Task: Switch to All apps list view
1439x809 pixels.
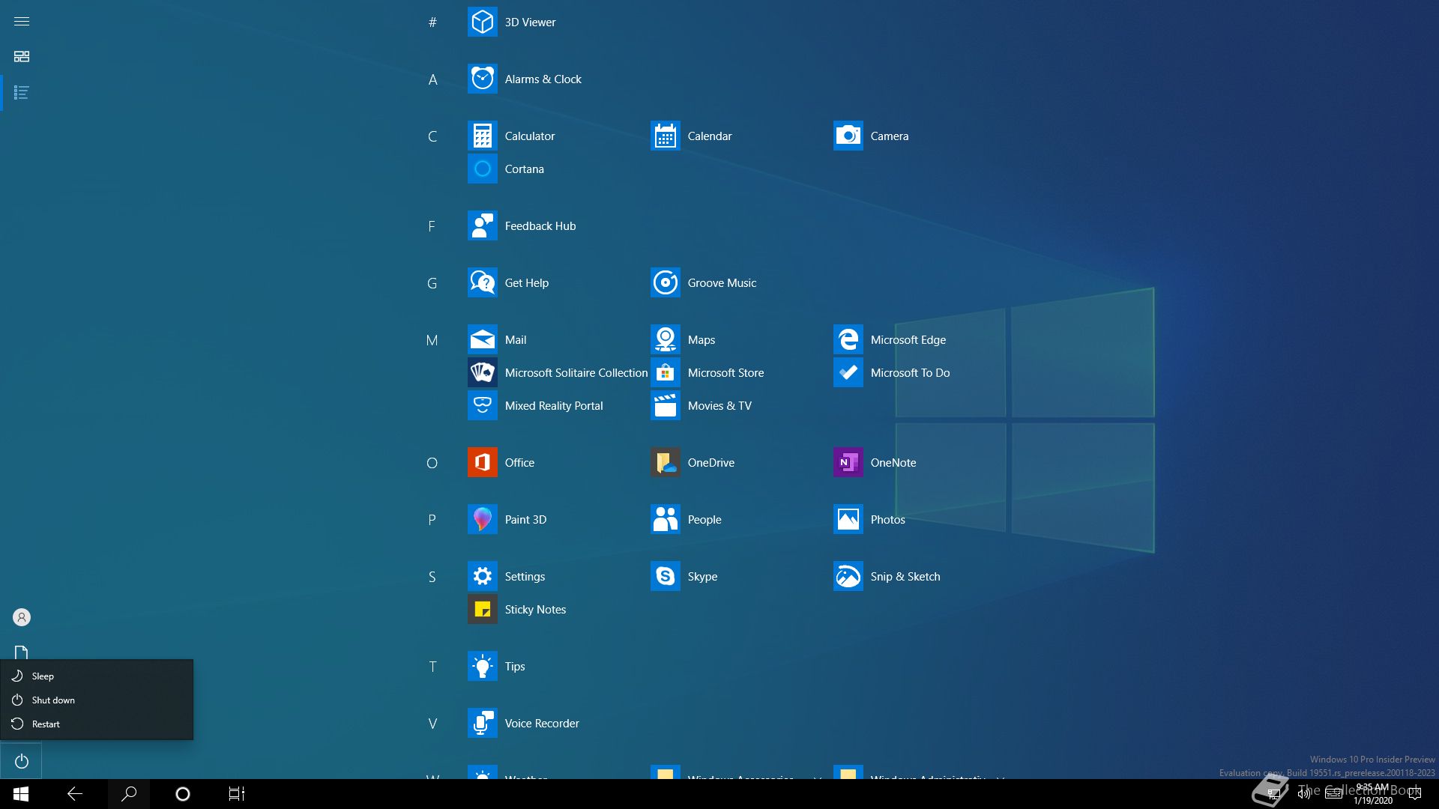Action: 22,93
